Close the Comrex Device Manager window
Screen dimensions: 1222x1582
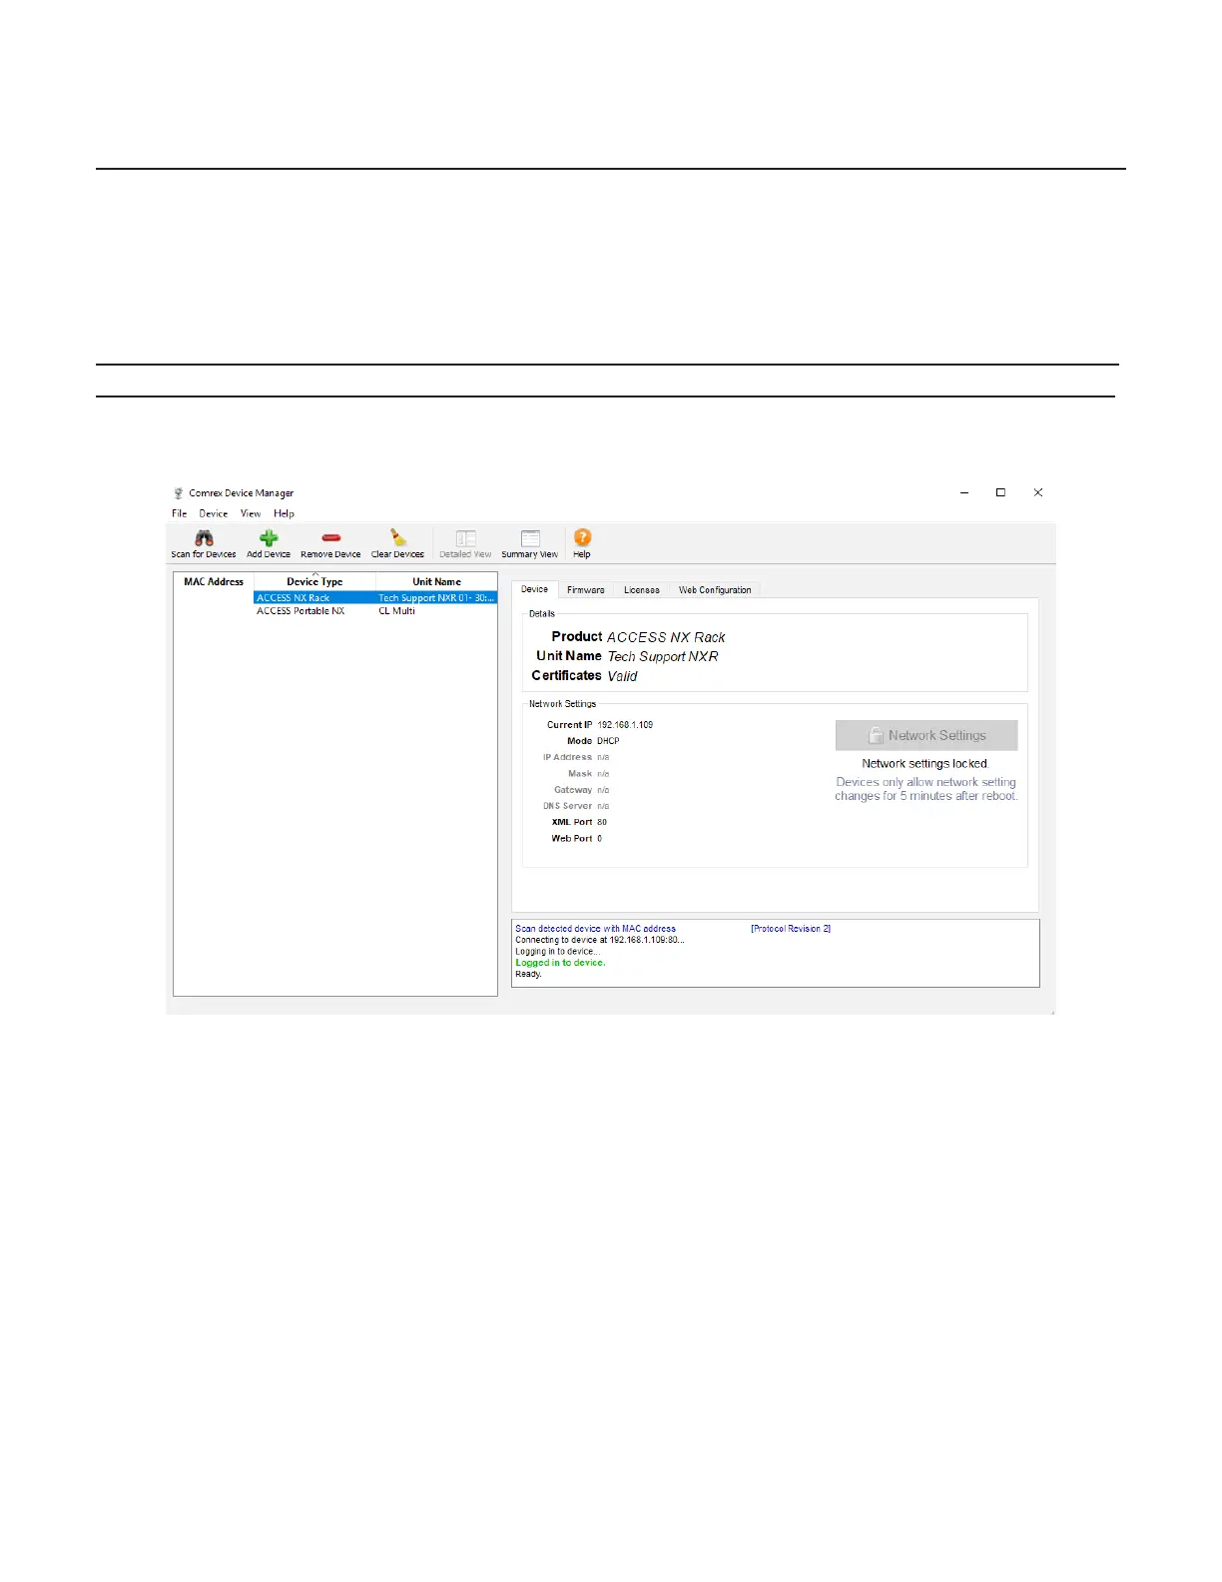[1038, 492]
